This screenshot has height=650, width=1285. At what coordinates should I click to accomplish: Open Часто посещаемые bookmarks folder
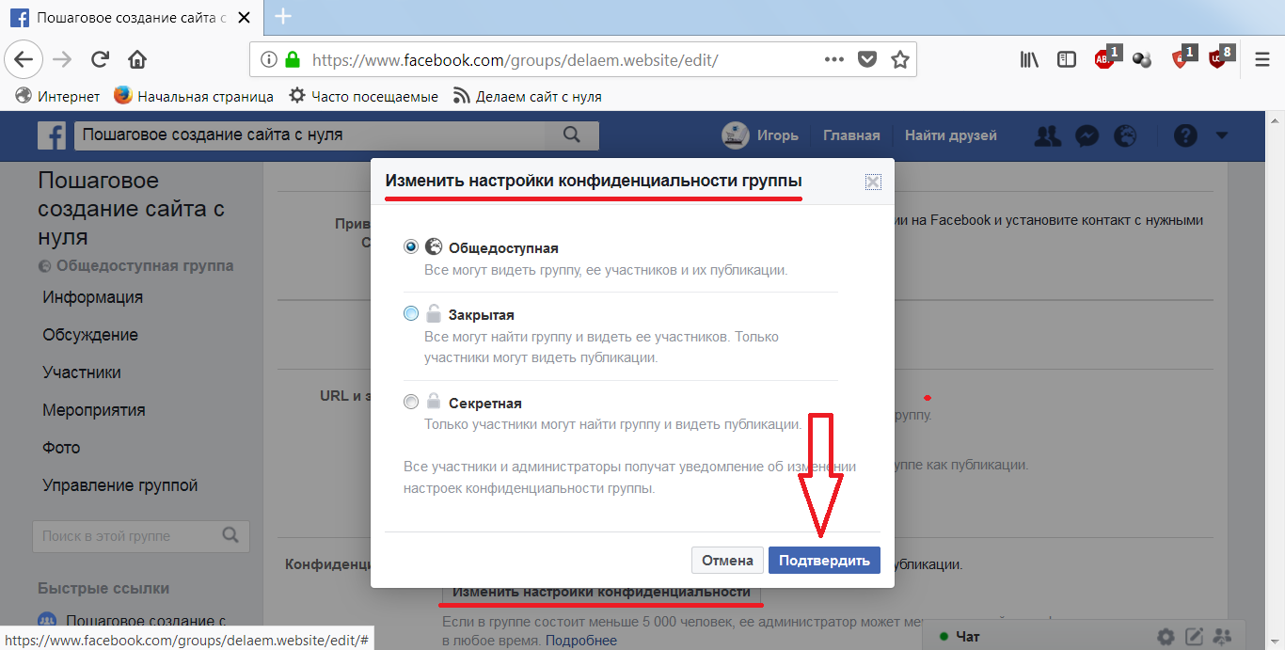tap(363, 96)
